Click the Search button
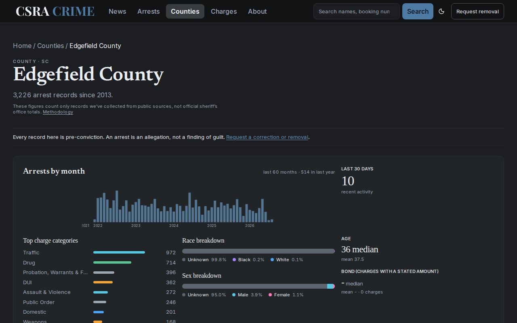The width and height of the screenshot is (517, 323). [418, 11]
